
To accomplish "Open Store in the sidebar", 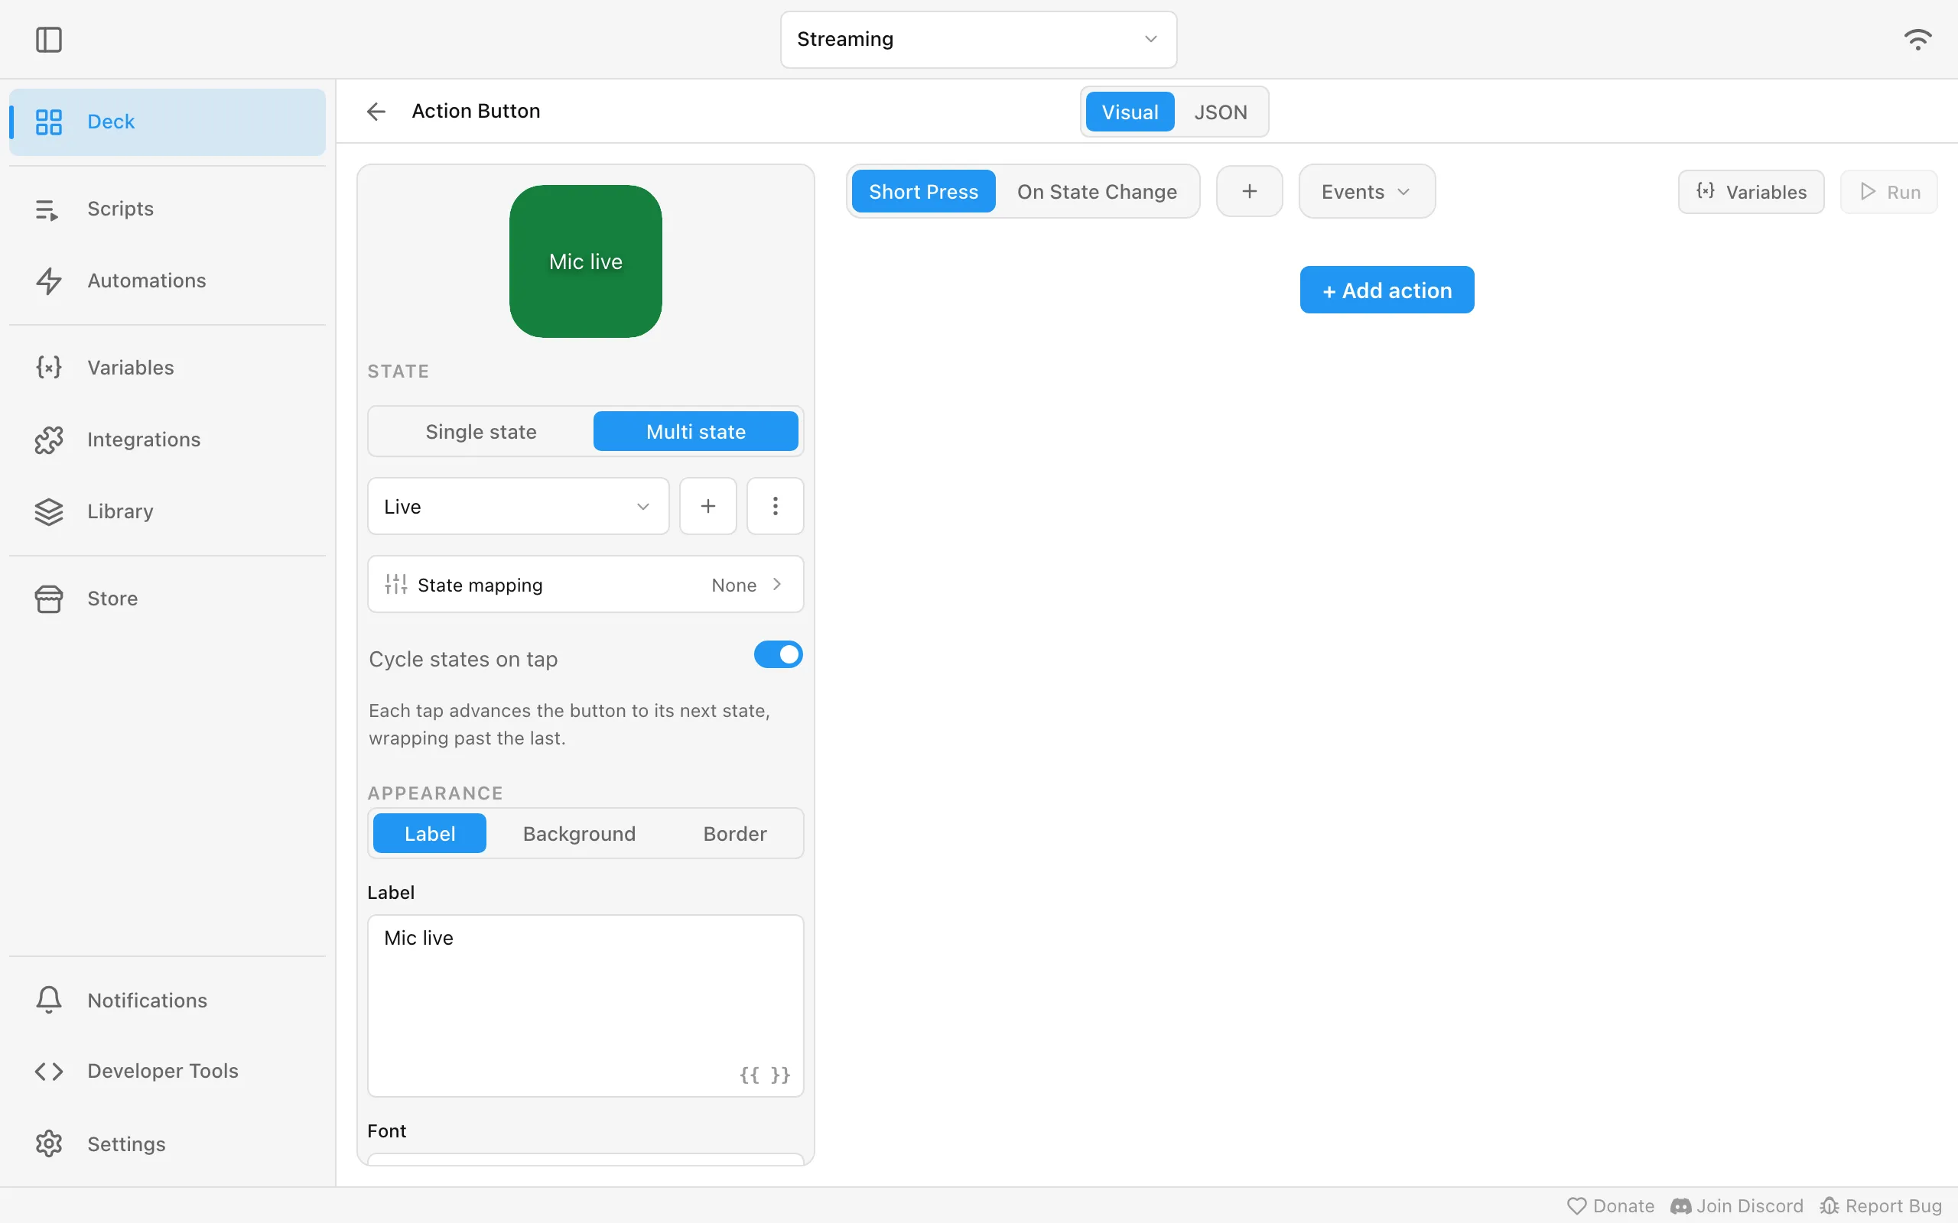I will click(168, 599).
